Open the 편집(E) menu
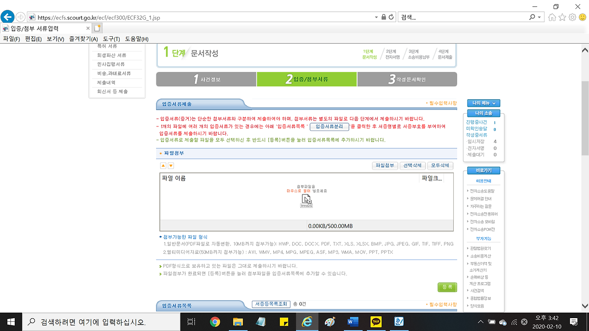Image resolution: width=589 pixels, height=331 pixels. point(33,39)
